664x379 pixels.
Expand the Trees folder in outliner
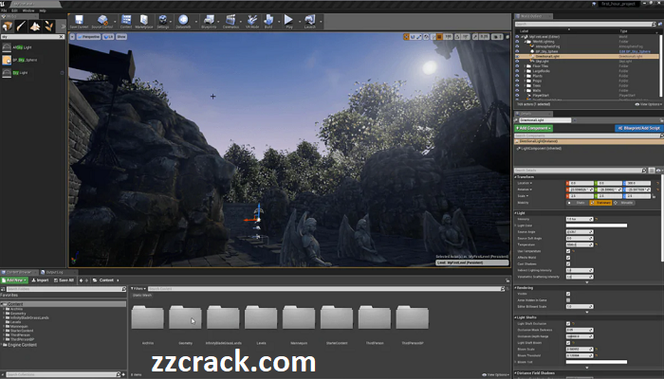tap(526, 85)
